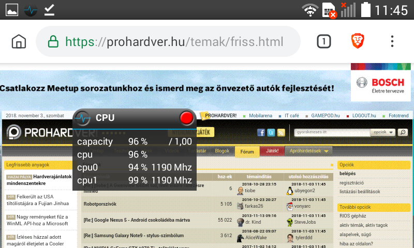Open the Blogok tab
The width and height of the screenshot is (414, 248).
click(x=222, y=151)
